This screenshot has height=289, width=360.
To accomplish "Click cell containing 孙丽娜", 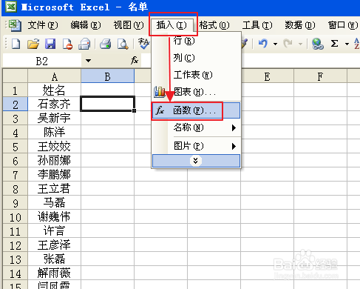I will (55, 161).
